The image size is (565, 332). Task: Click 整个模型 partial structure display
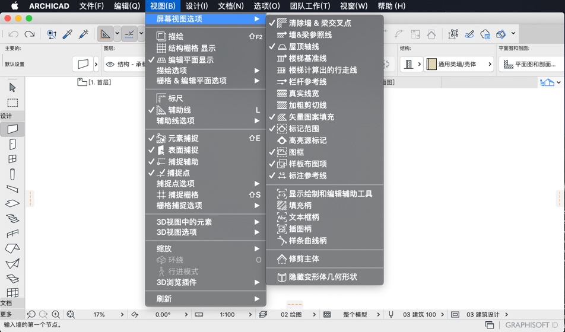pyautogui.click(x=355, y=314)
